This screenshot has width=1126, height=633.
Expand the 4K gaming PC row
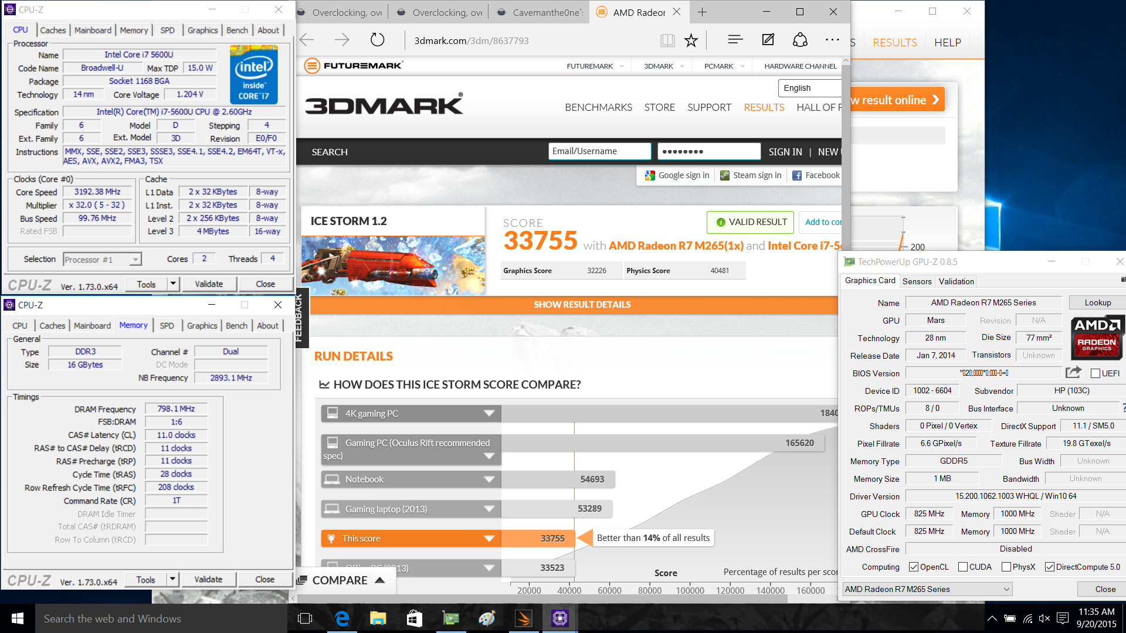tap(489, 413)
